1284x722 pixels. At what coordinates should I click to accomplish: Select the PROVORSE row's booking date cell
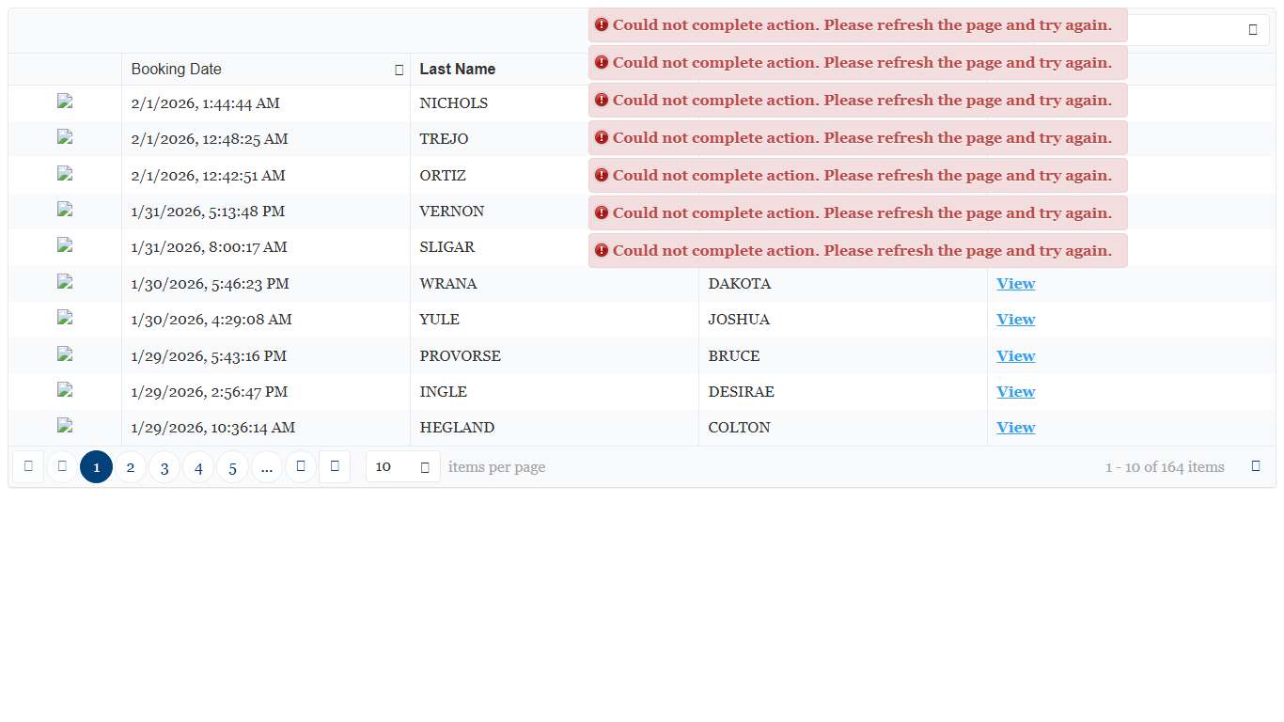[209, 356]
